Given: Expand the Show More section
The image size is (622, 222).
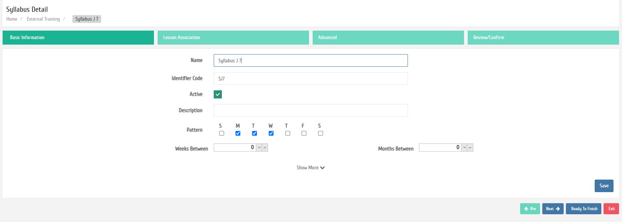Looking at the screenshot, I should click(x=310, y=168).
